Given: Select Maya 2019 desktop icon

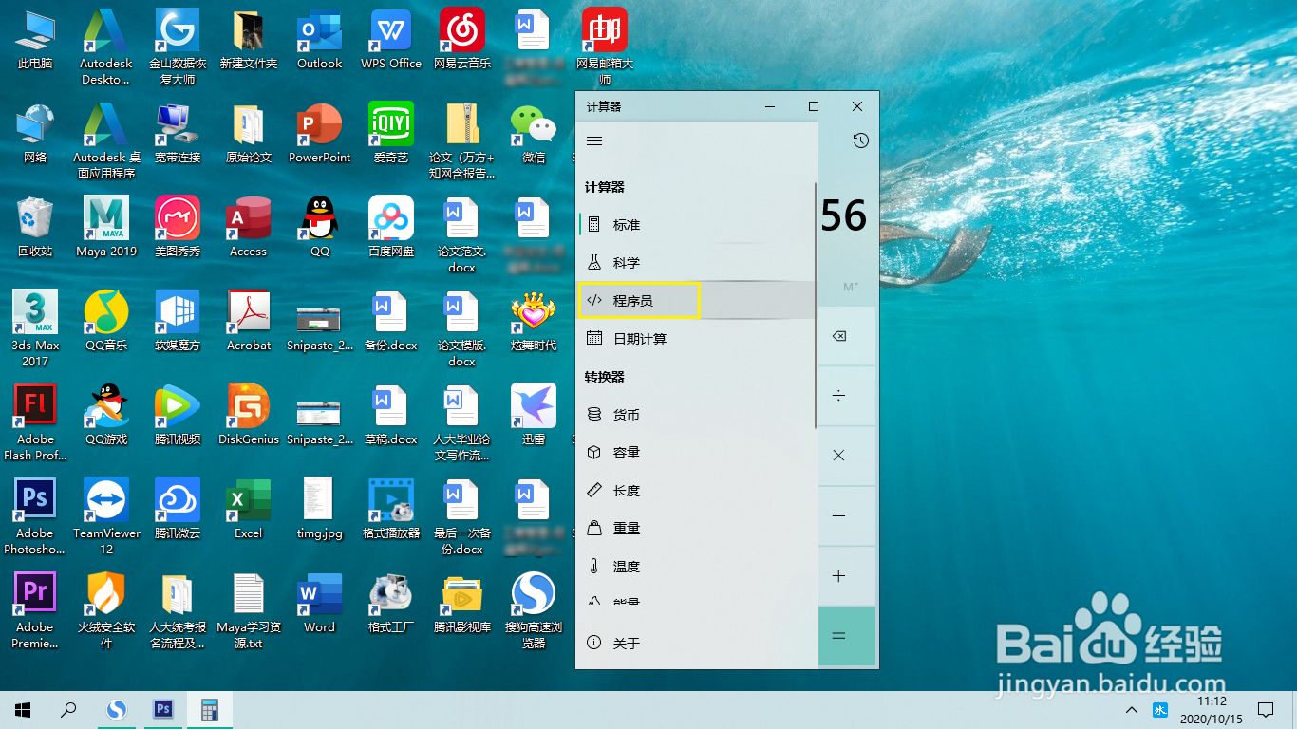Looking at the screenshot, I should tap(106, 229).
